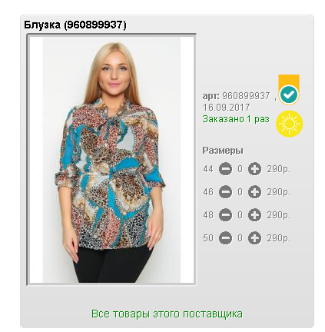Screen dimensions: 325x332
Task: Click the minus icon for size 46
Action: [x=225, y=192]
